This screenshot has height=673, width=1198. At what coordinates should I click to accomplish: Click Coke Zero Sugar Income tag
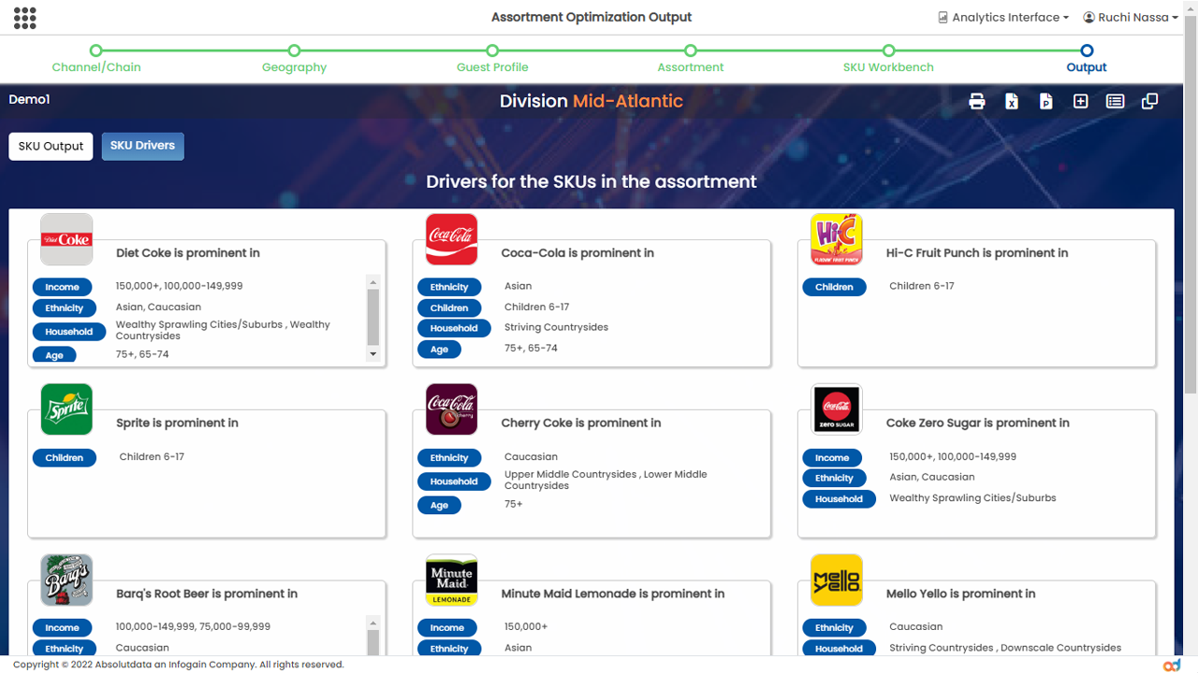pyautogui.click(x=832, y=458)
